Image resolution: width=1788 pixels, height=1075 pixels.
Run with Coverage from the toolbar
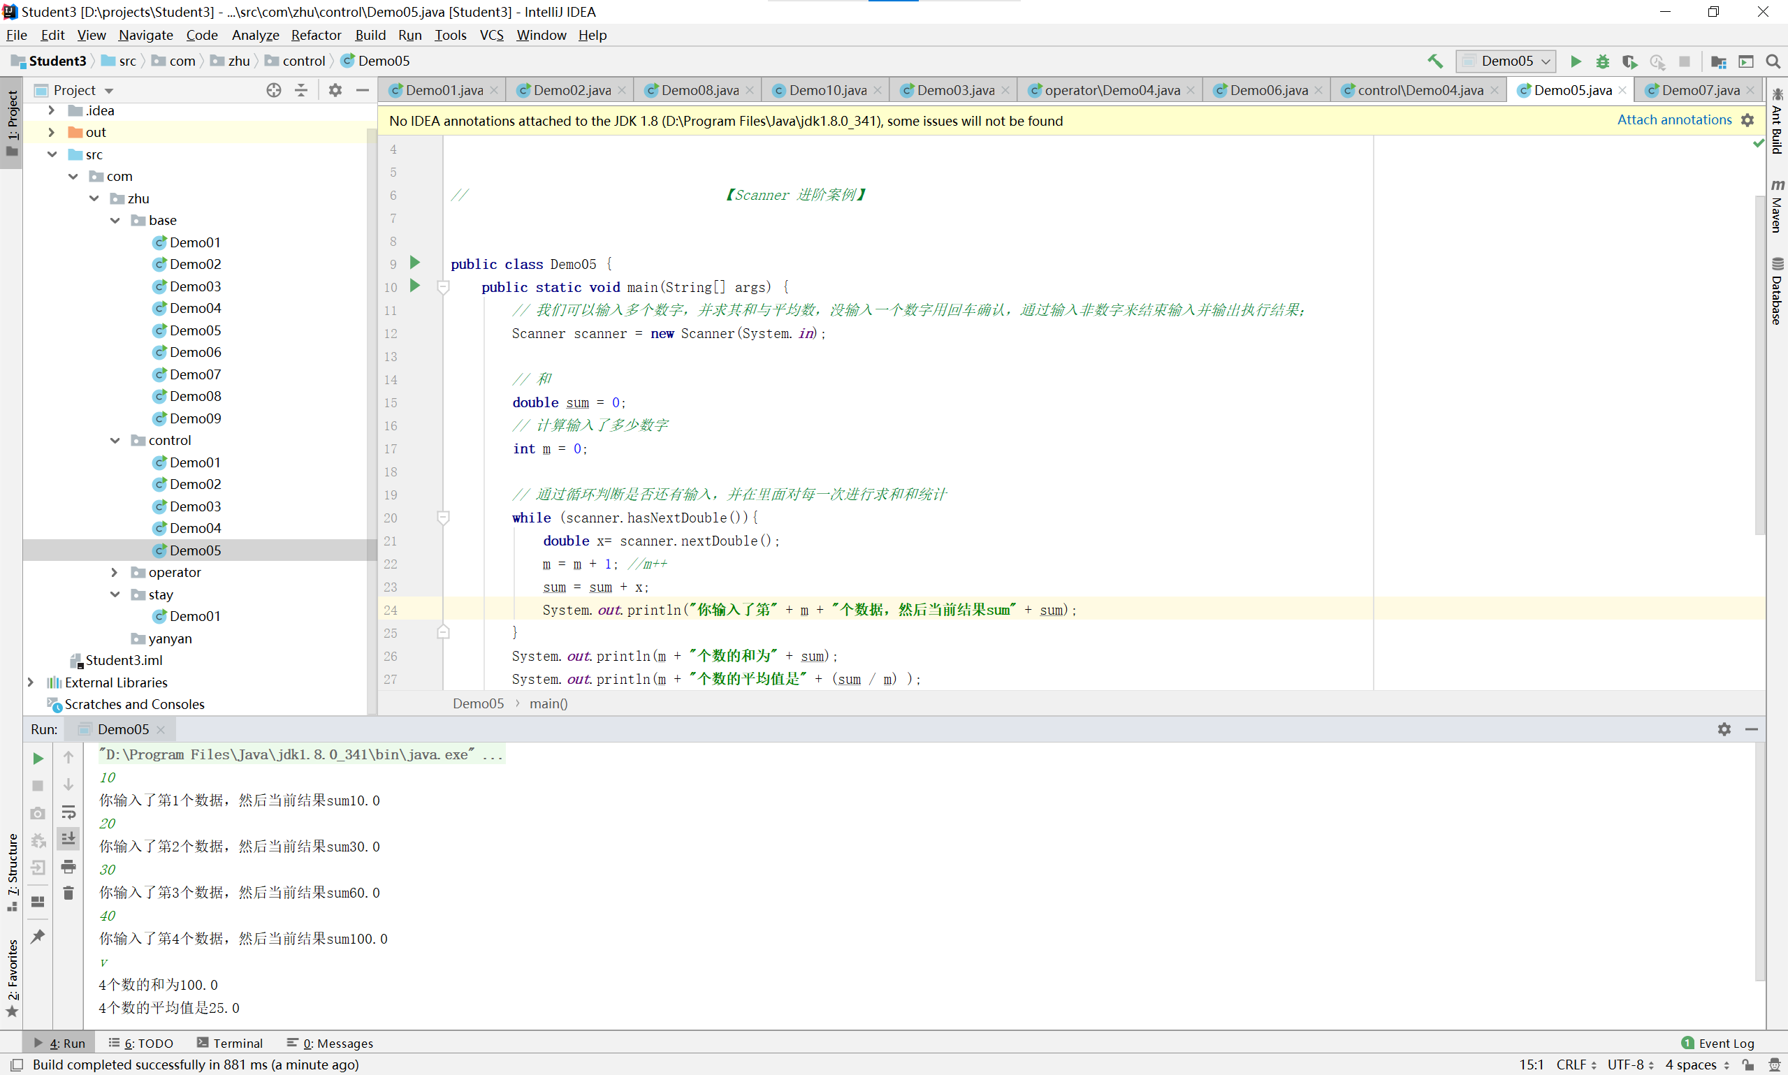(x=1629, y=61)
